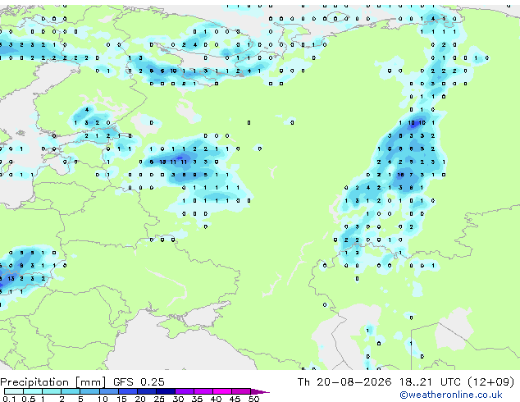Click the legend label '15'
Image resolution: width=520 pixels, height=402 pixels.
(121, 399)
